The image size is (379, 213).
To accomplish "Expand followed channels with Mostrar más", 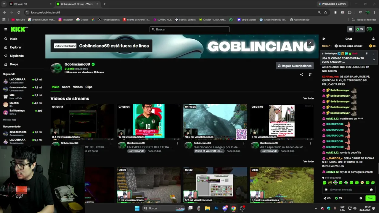I will 10,120.
